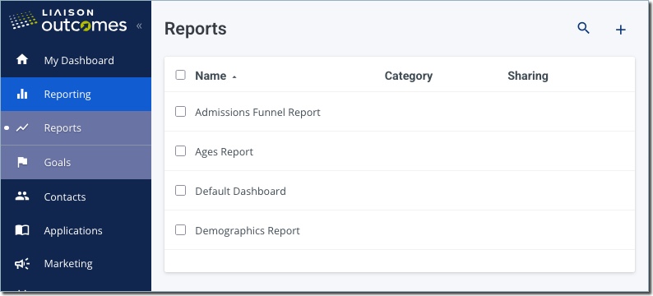Check the Admissions Funnel Report checkbox
Screen dimensions: 653x296
click(x=180, y=112)
